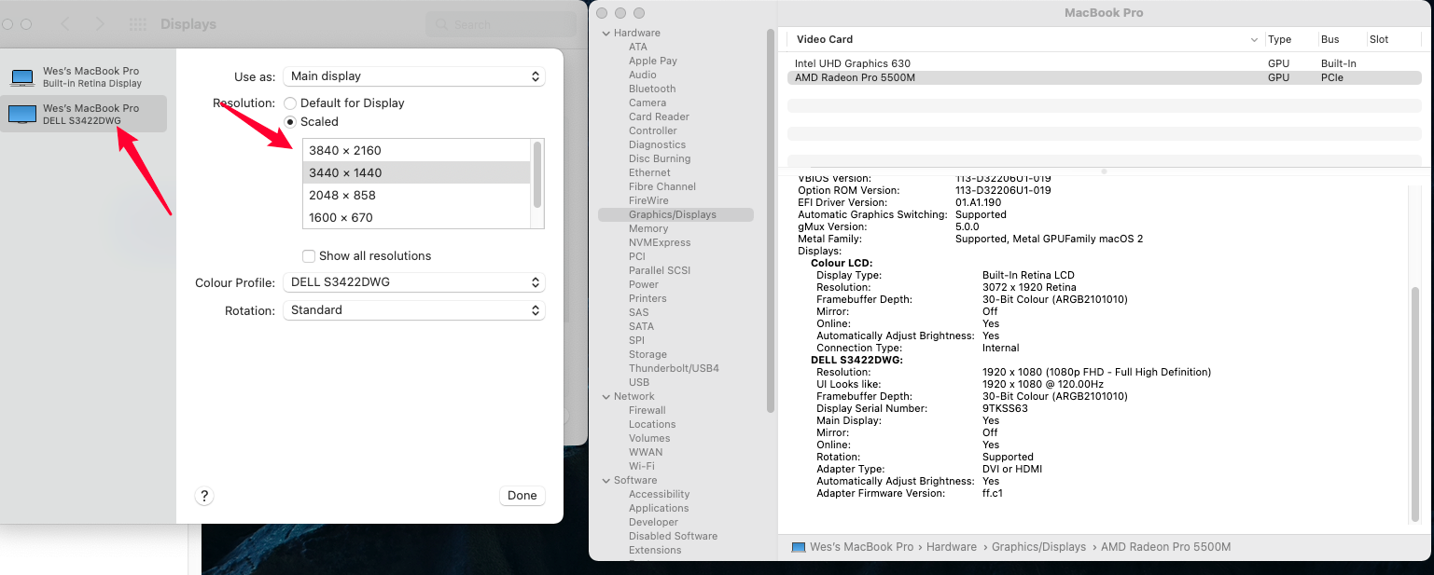The height and width of the screenshot is (575, 1434).
Task: Select the Scaled resolution radio button
Action: pos(291,122)
